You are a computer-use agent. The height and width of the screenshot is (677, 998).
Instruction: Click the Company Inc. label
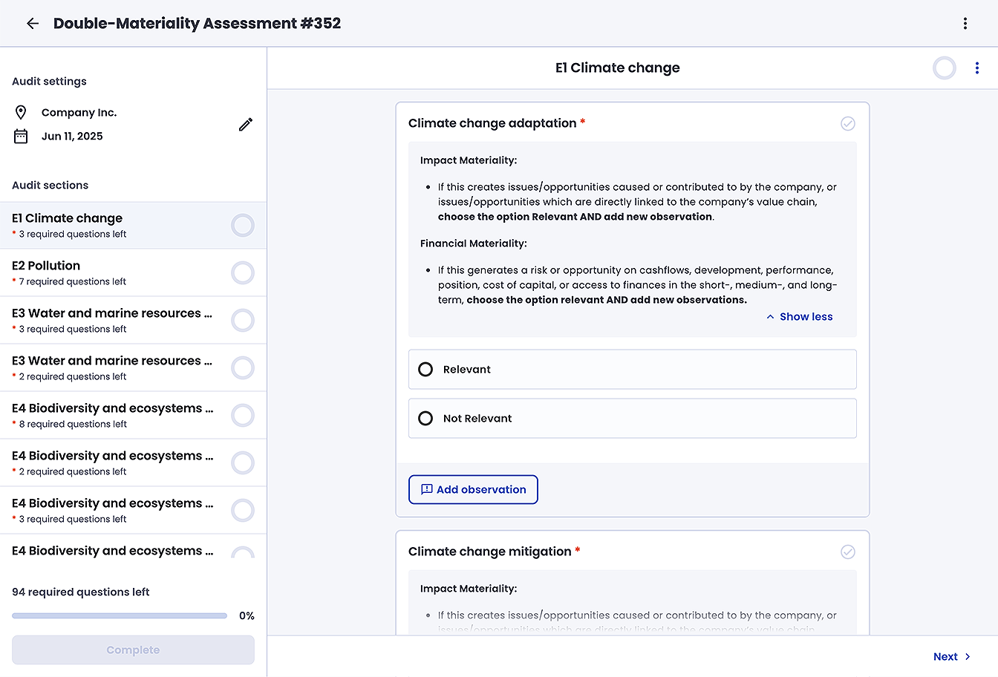pos(79,112)
